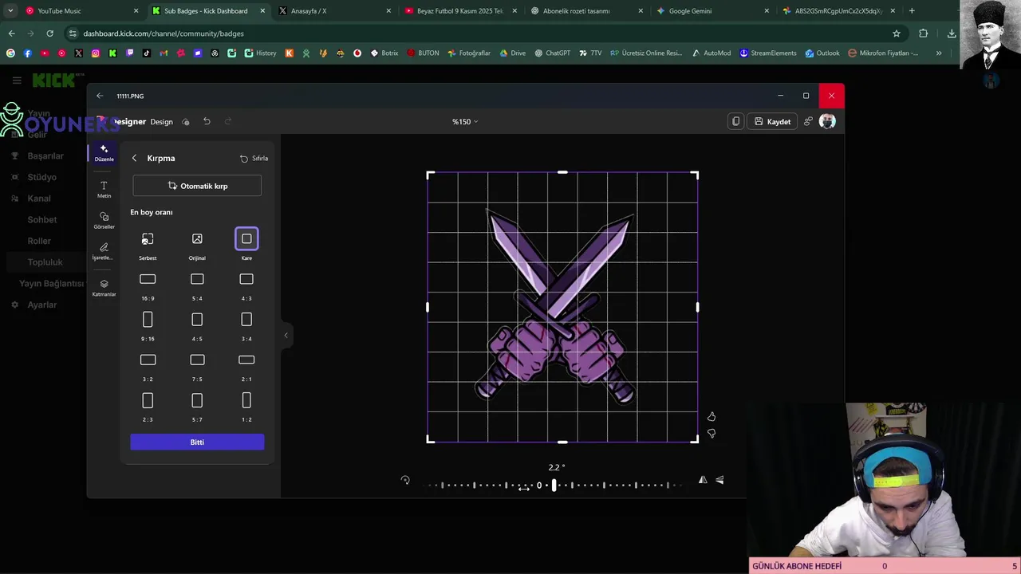Image resolution: width=1021 pixels, height=574 pixels.
Task: Flip the image horizontally
Action: (x=703, y=480)
